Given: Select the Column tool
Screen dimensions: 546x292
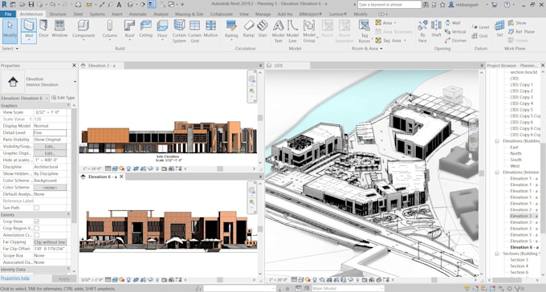Looking at the screenshot, I should [110, 30].
